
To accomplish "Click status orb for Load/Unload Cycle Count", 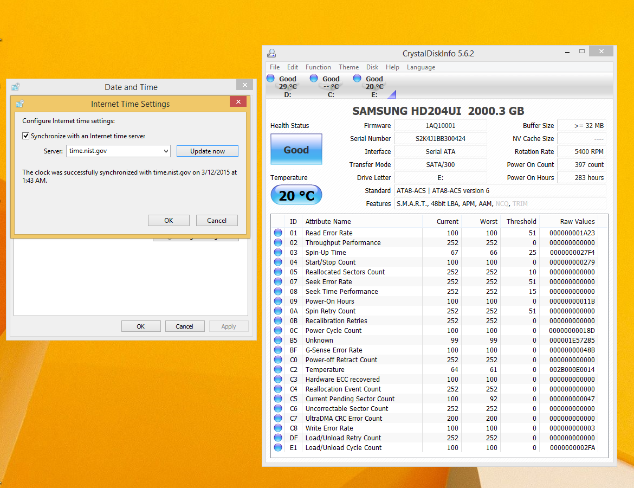I will [278, 447].
